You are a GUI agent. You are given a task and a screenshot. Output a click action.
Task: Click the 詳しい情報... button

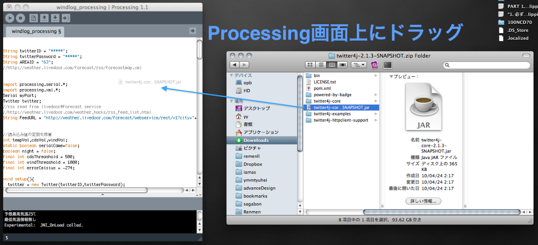point(423,201)
